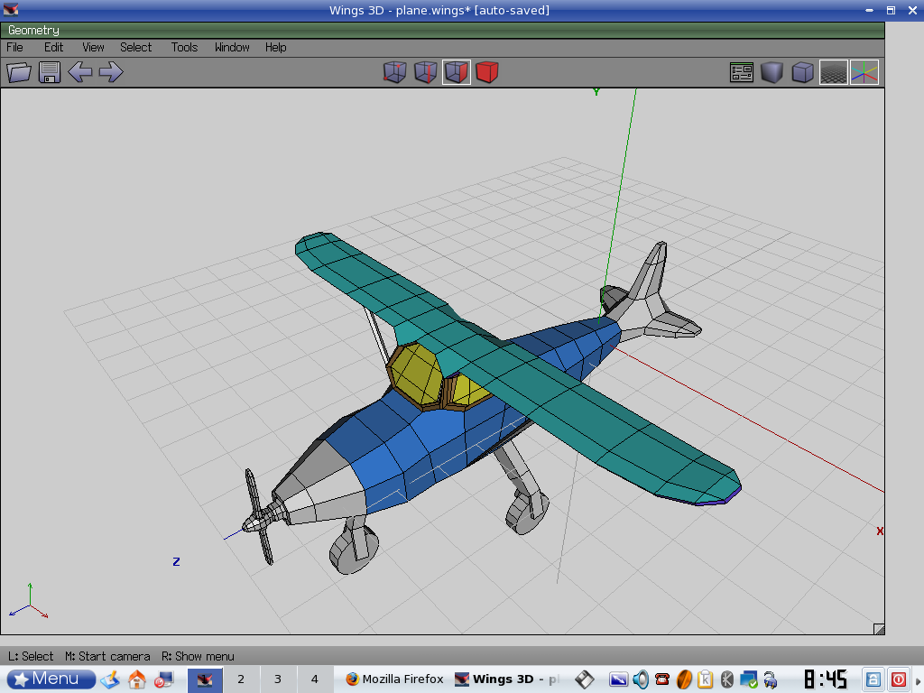Switch to vertex selection mode cube
Viewport: 924px width, 693px height.
click(395, 72)
